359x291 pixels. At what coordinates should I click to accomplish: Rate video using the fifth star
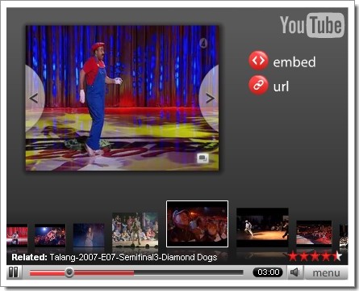(337, 256)
